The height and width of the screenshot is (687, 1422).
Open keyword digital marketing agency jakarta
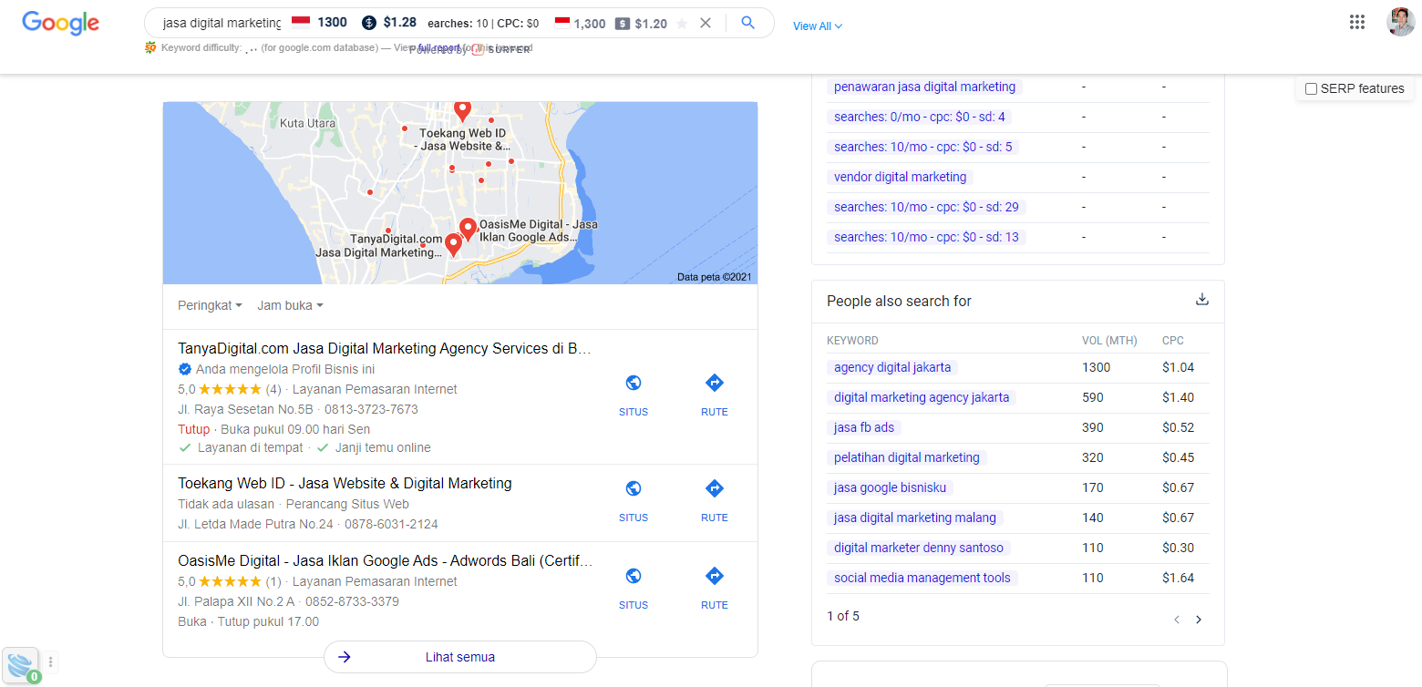tap(922, 397)
